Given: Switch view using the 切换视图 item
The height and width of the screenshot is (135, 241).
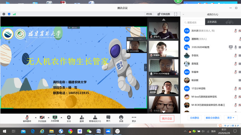Looking at the screenshot, I should tap(164, 14).
